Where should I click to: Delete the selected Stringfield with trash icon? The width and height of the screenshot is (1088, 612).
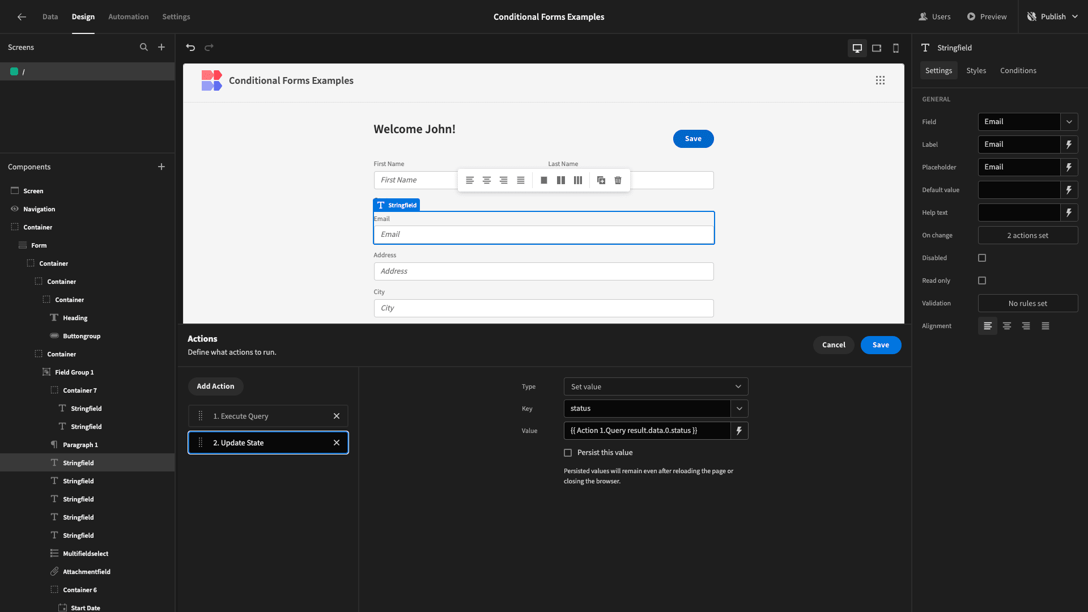click(x=618, y=180)
